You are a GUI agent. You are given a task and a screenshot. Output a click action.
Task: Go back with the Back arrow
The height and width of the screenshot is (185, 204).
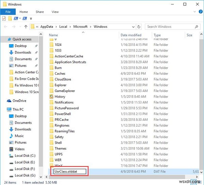click(x=5, y=27)
